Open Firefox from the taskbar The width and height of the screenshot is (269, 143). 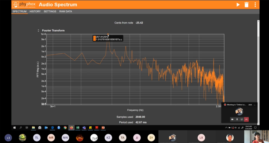71,128
